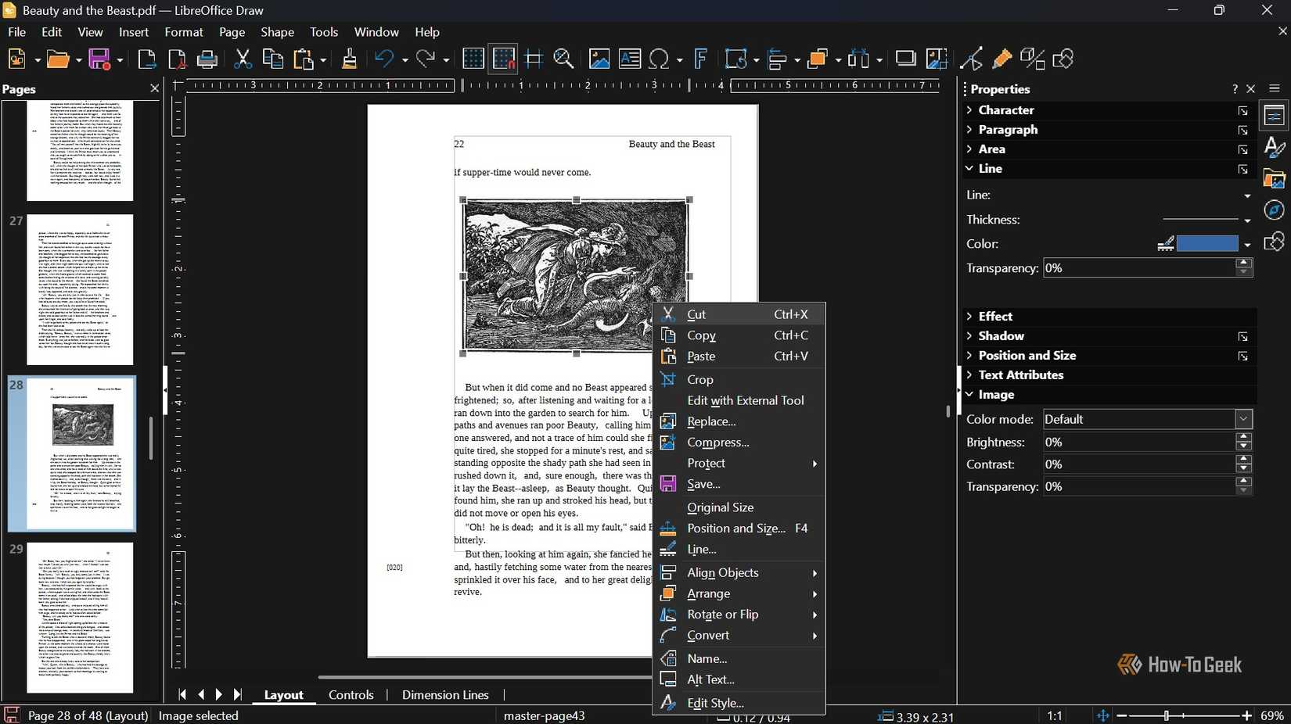Click the Insert Image icon
The height and width of the screenshot is (724, 1291).
click(x=599, y=59)
